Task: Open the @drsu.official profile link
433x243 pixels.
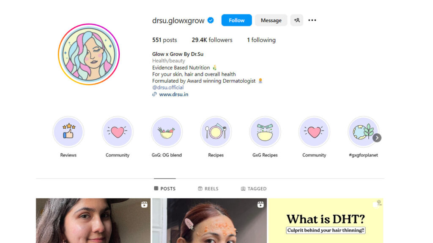Action: tap(167, 87)
